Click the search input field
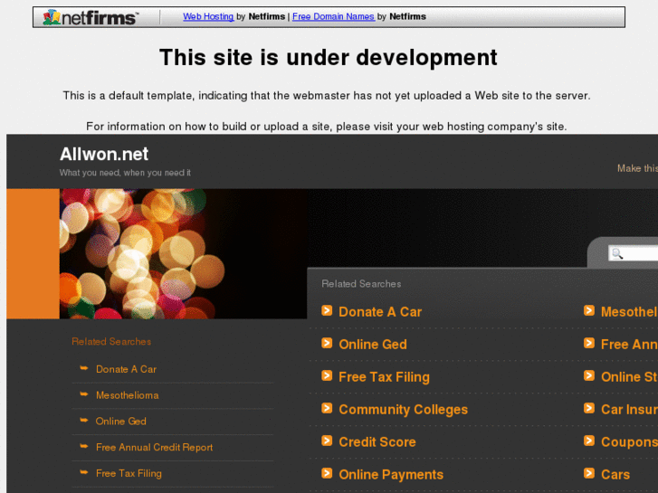Screen dimensions: 658x493 pyautogui.click(x=634, y=253)
